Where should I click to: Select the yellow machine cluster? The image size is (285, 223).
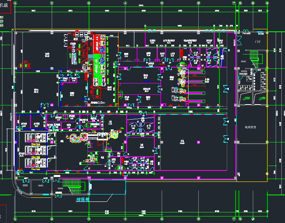(181, 73)
